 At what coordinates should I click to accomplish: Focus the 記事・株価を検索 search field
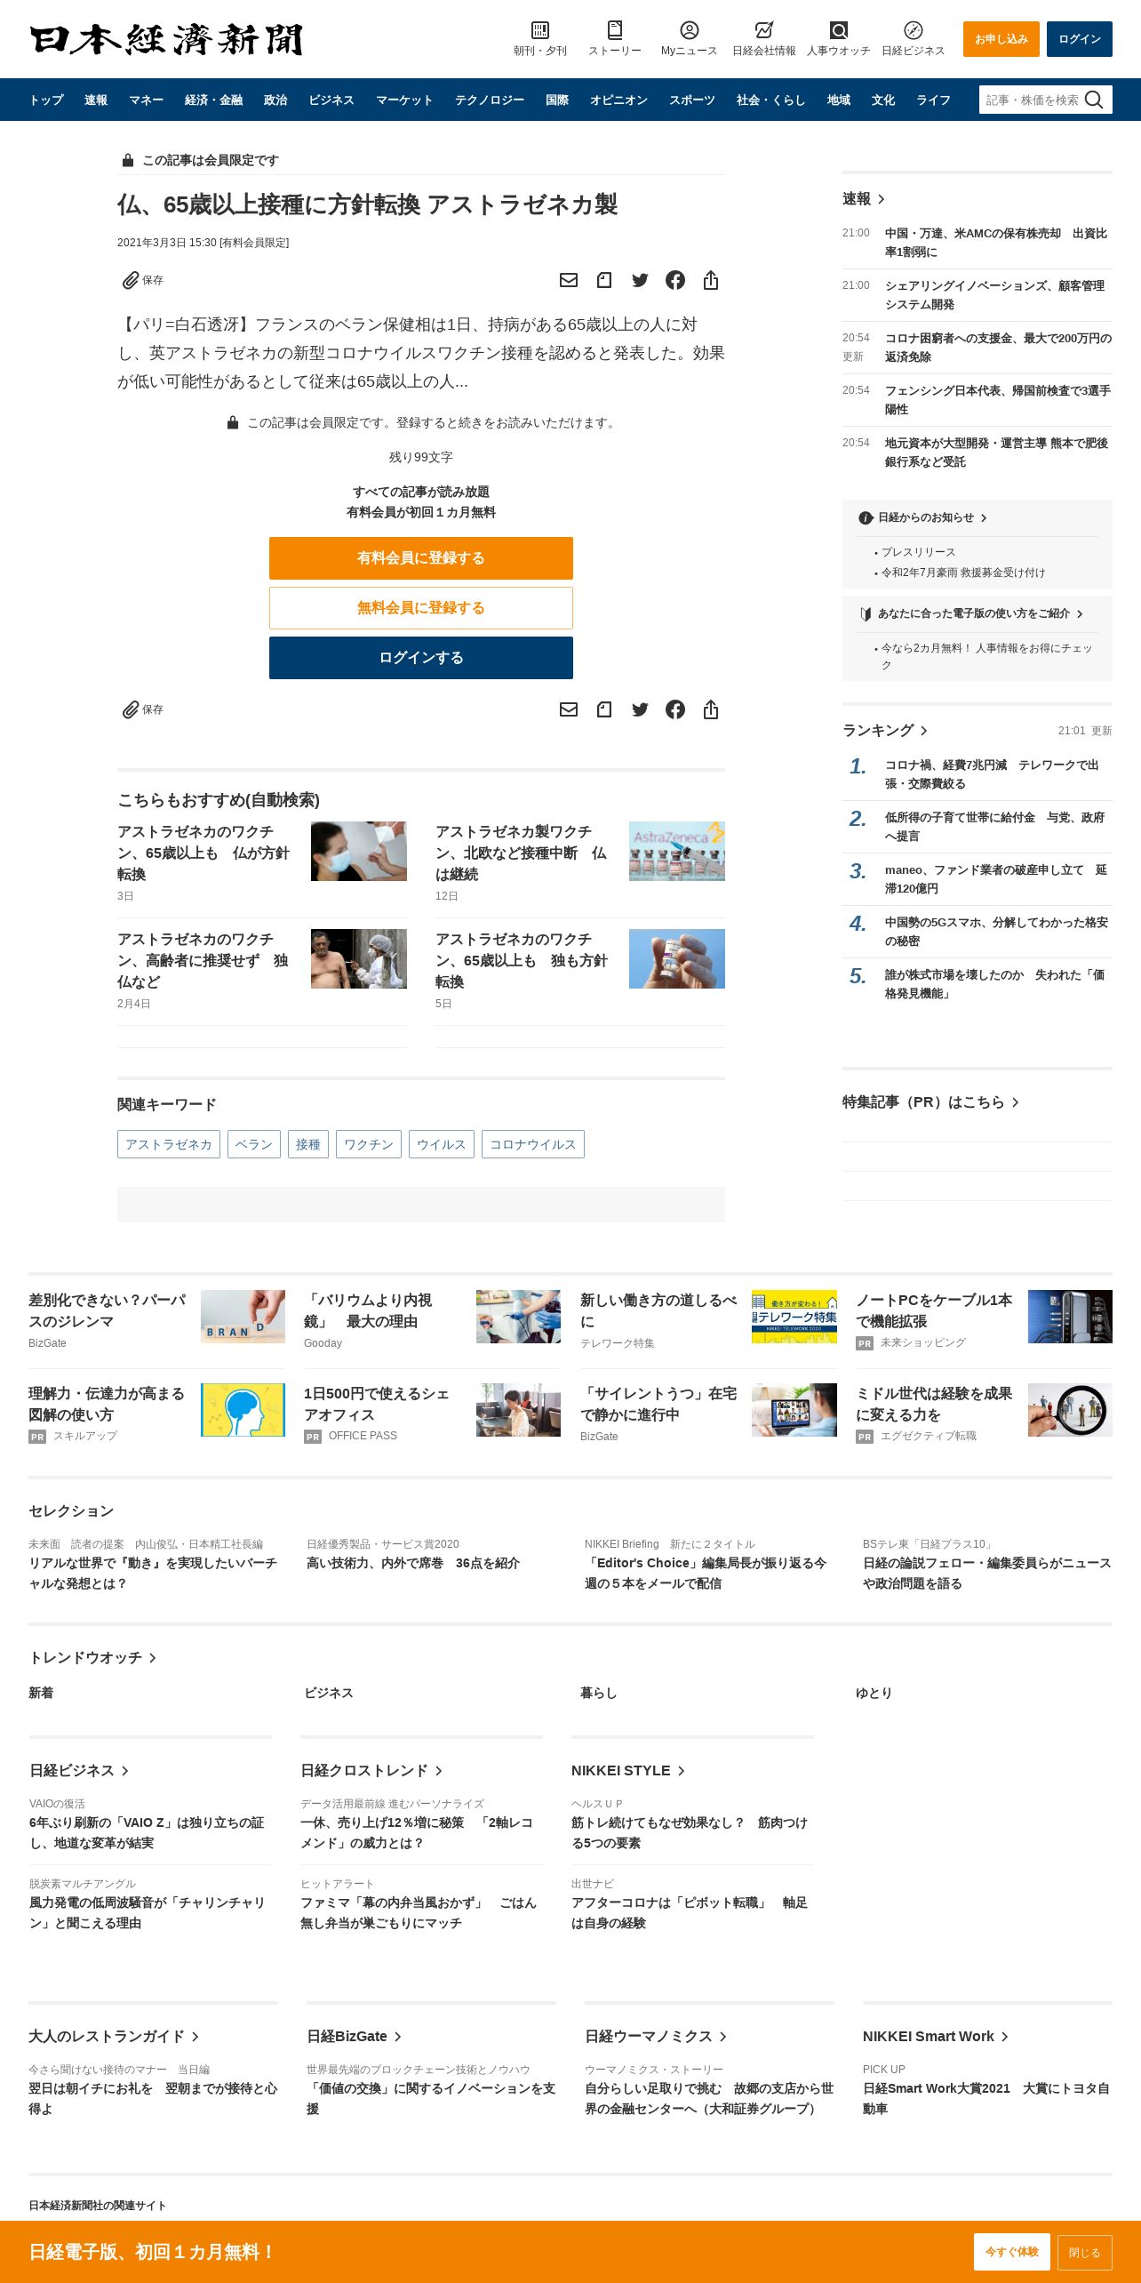click(1033, 100)
